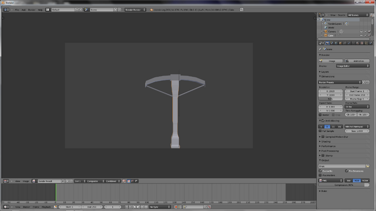This screenshot has width=376, height=211.
Task: Toggle Camera visibility eye in outliner
Action: click(361, 32)
